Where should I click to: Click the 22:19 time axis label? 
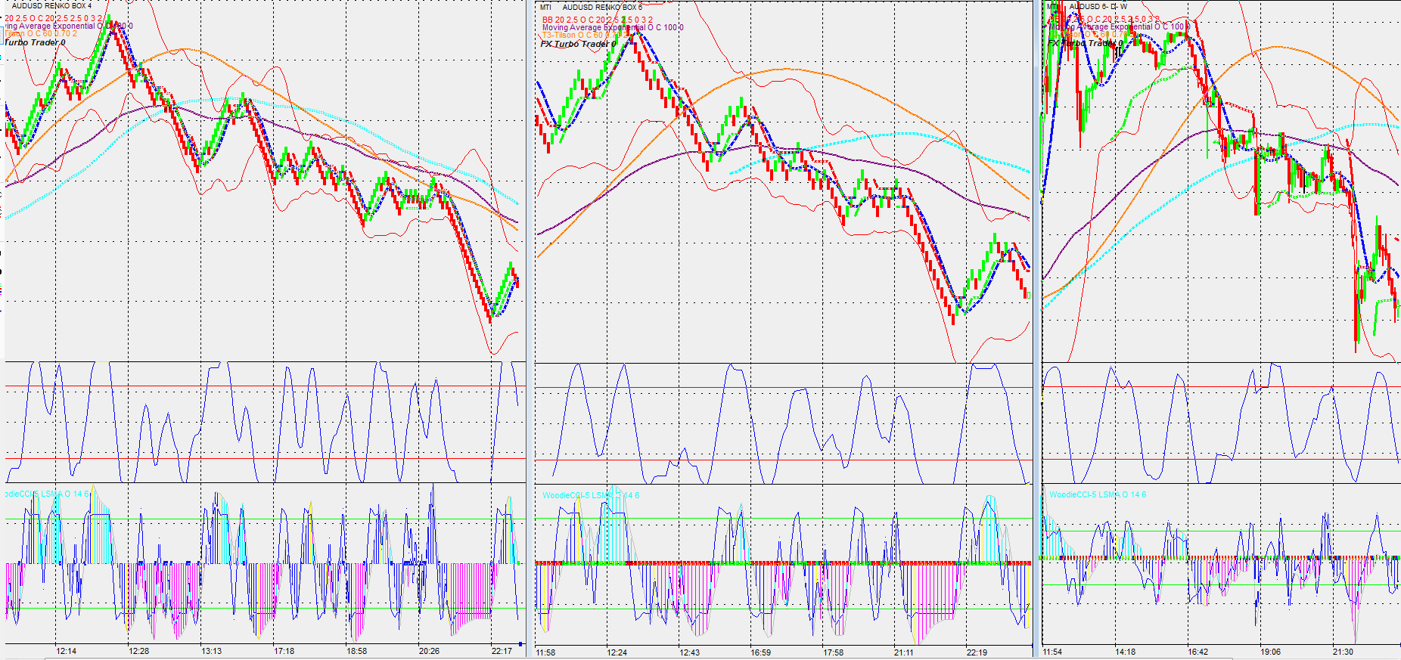[977, 652]
